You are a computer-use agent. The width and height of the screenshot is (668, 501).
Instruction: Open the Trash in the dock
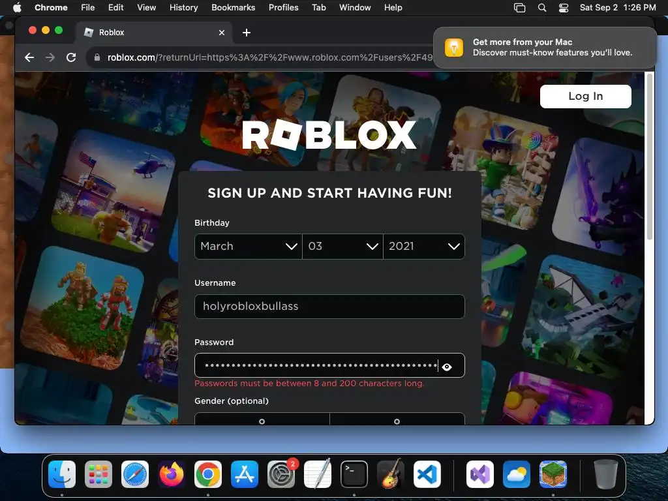[605, 474]
